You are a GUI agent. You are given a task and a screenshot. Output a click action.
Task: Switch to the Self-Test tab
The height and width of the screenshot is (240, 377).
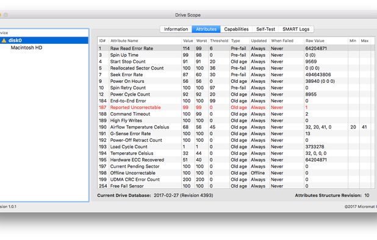pyautogui.click(x=265, y=29)
